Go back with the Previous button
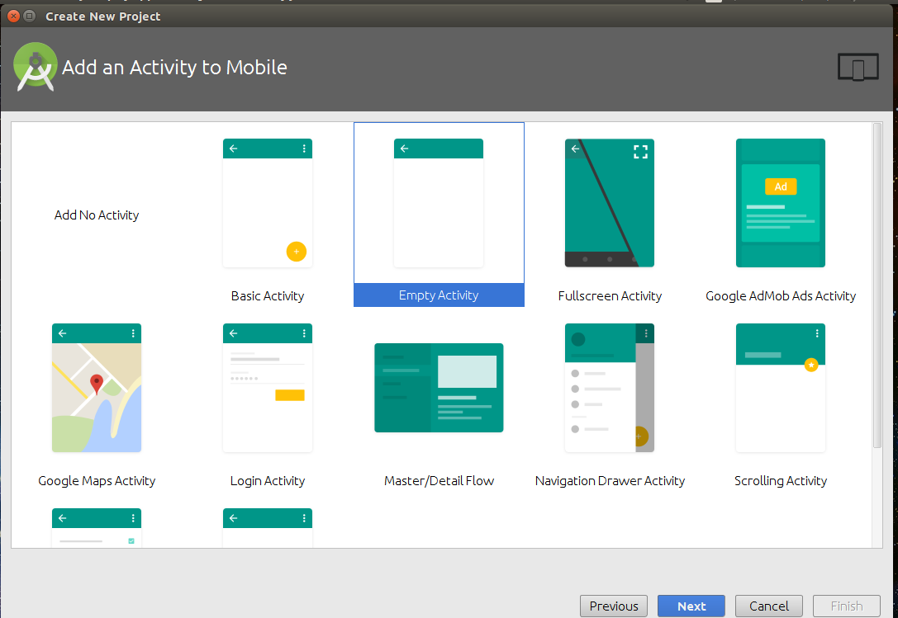Screen dimensions: 898x618 point(614,606)
